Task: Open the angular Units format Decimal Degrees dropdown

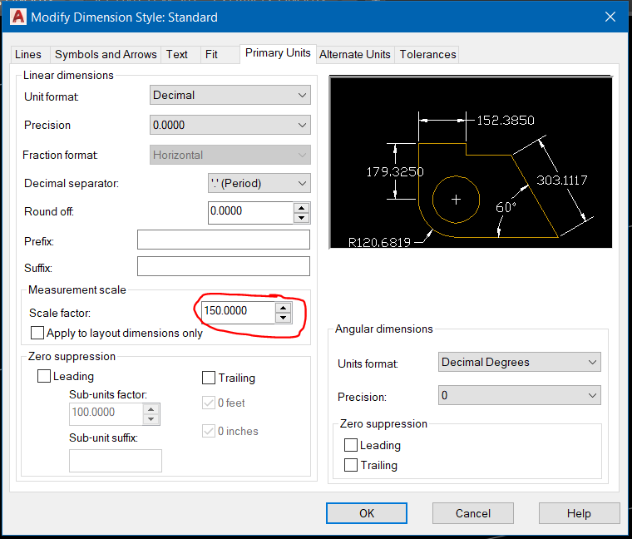Action: (520, 362)
